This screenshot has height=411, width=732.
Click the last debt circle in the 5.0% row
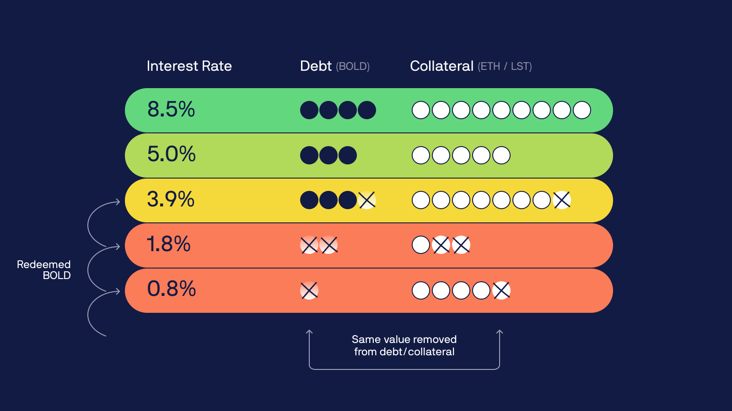pos(348,155)
